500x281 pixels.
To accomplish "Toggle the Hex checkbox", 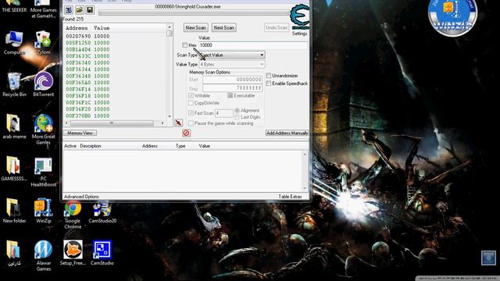I will [x=184, y=45].
